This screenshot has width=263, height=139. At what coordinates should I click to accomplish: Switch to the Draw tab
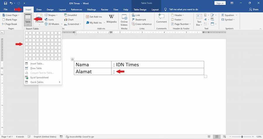click(39, 10)
